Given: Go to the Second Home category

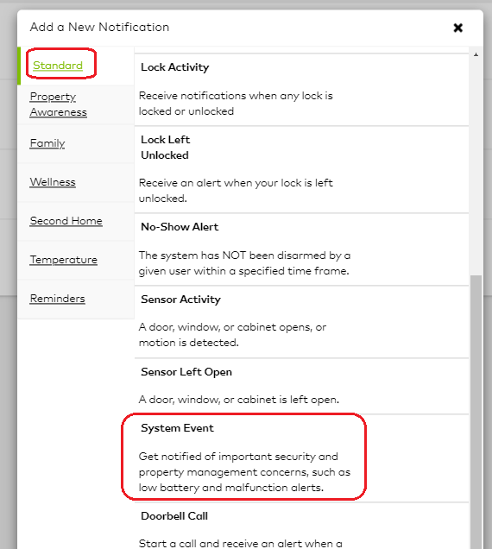Looking at the screenshot, I should point(66,221).
